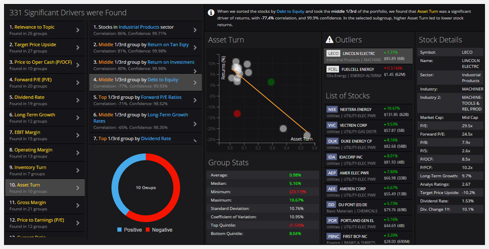This screenshot has width=489, height=249.
Task: Select driver 8 Operating Margin
Action: [x=45, y=152]
